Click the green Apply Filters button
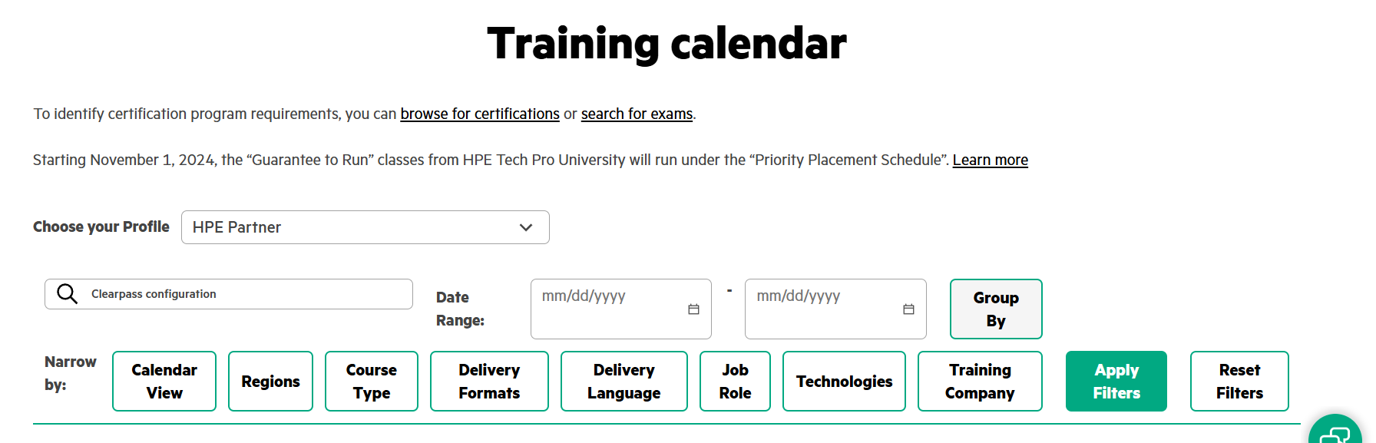Viewport: 1376px width, 443px height. 1116,382
